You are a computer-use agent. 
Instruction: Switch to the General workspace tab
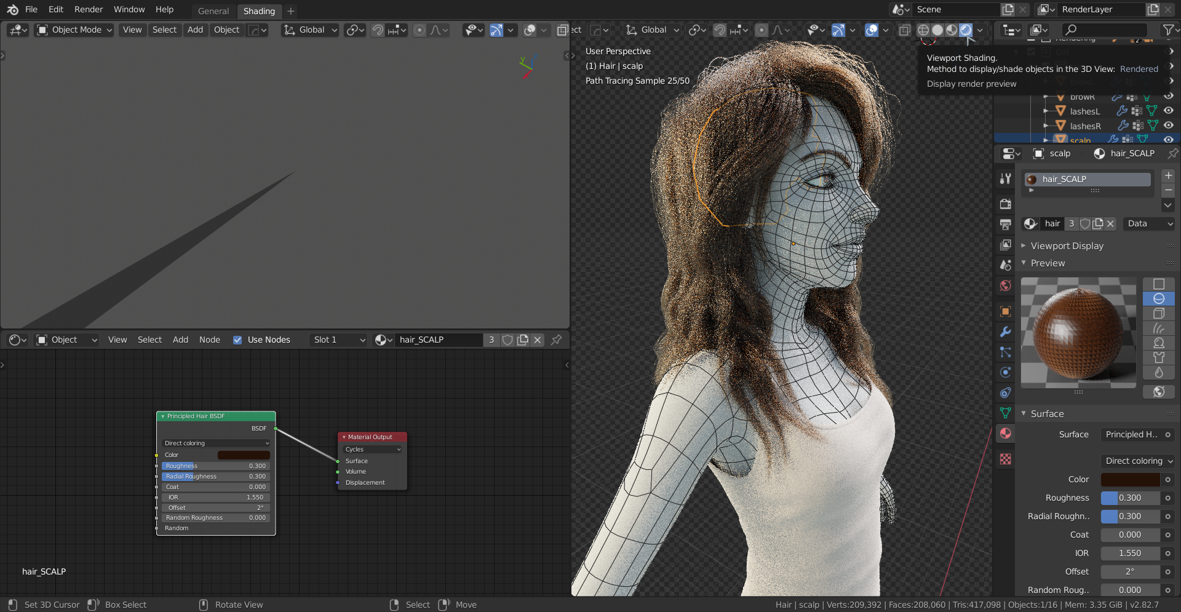click(x=213, y=11)
